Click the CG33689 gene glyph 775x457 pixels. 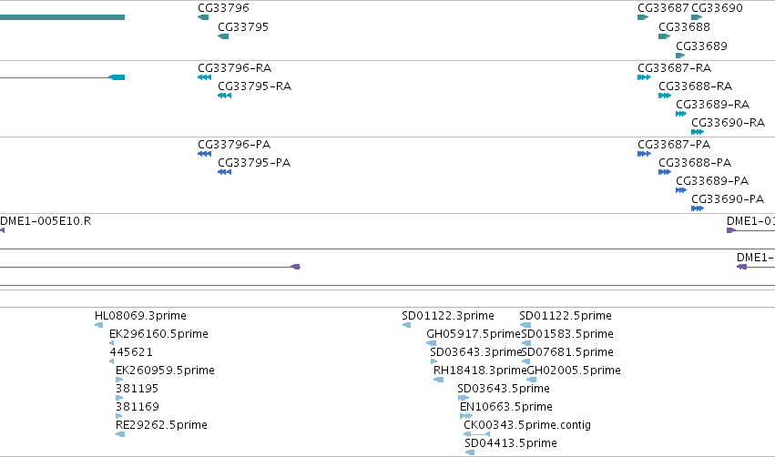[x=680, y=56]
